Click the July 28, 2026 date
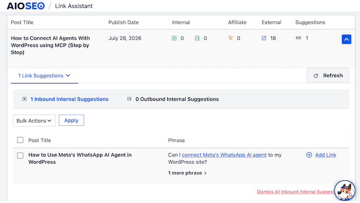 pyautogui.click(x=125, y=38)
